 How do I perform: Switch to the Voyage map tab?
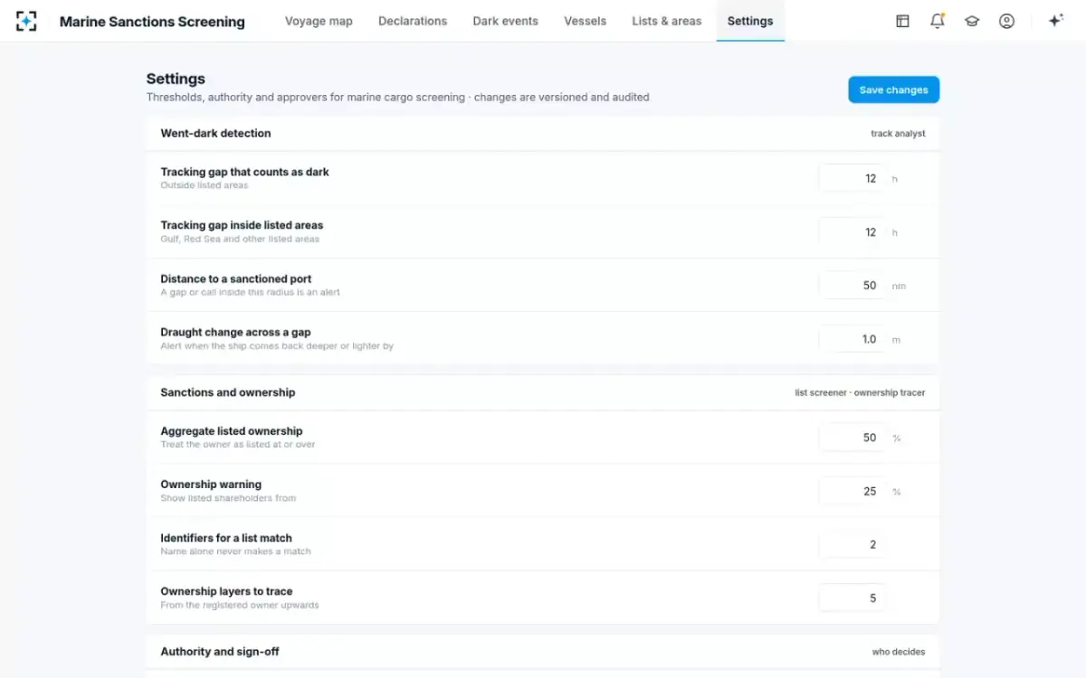319,21
